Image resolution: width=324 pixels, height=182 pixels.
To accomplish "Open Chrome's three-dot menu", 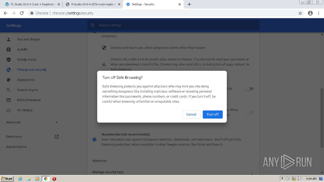I will [318, 13].
